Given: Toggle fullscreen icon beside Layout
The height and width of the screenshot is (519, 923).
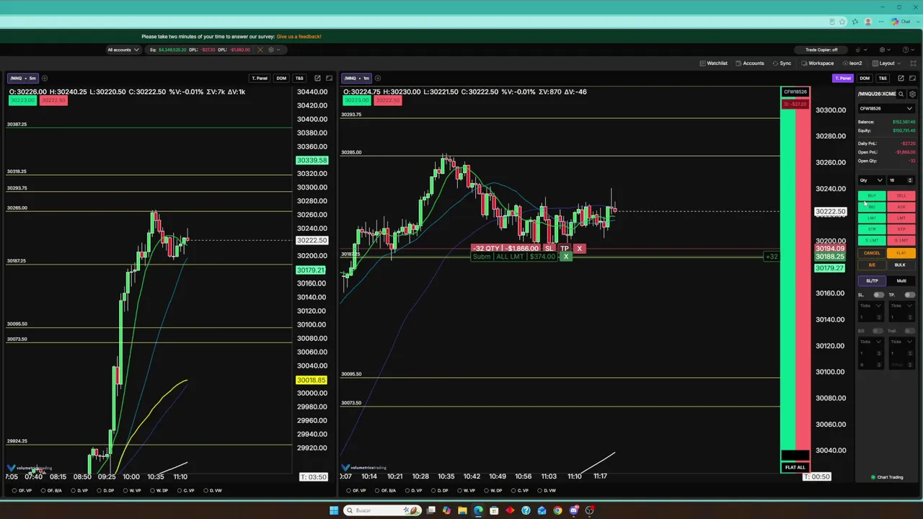Looking at the screenshot, I should click(x=913, y=63).
